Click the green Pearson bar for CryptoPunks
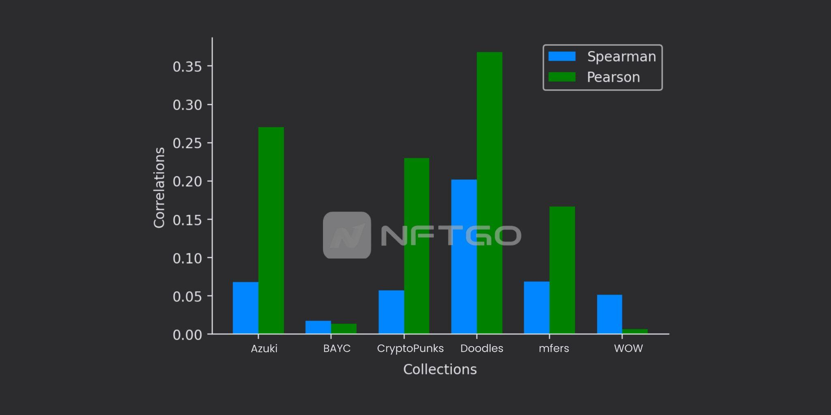This screenshot has height=415, width=831. [x=416, y=243]
